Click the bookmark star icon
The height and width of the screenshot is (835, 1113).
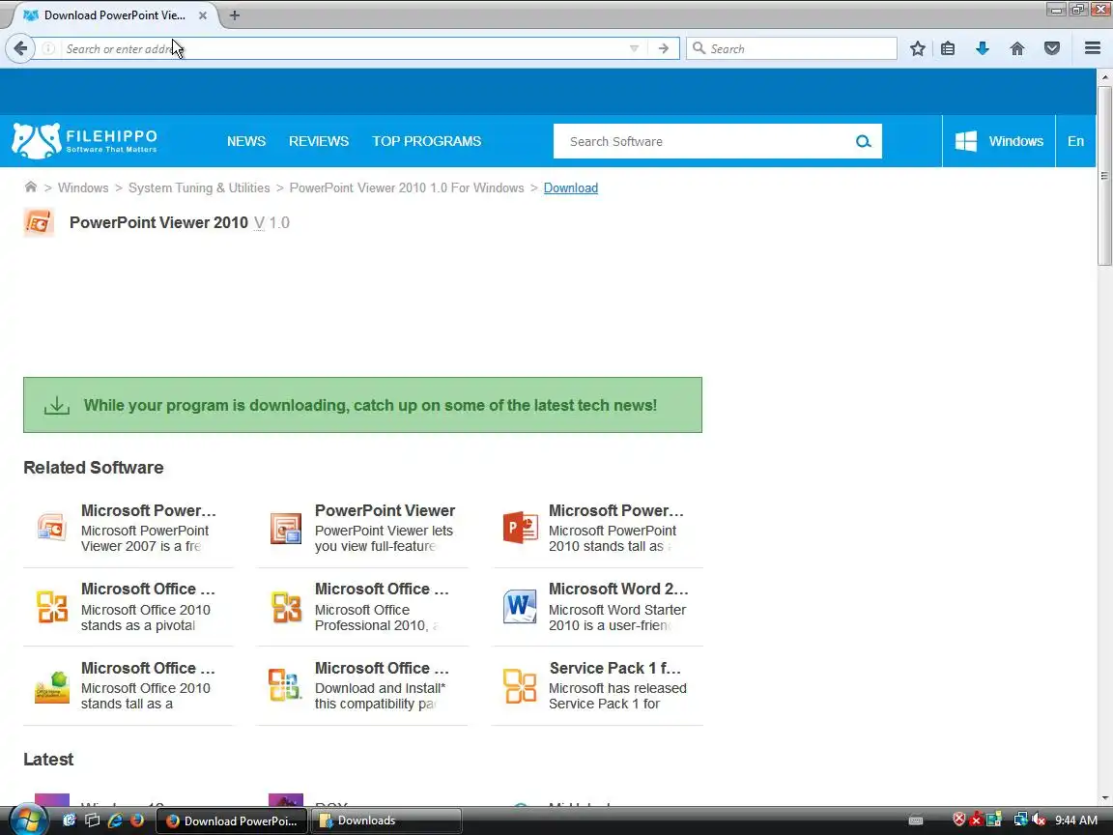pos(917,48)
